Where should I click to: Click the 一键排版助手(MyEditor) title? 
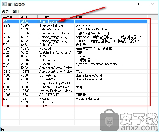[92, 33]
